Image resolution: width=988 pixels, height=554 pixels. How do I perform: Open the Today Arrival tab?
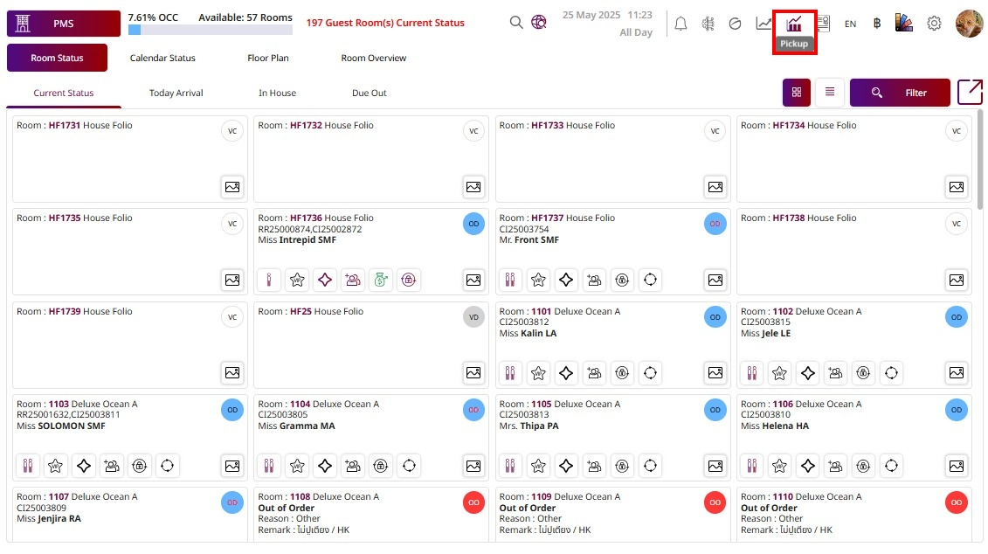pyautogui.click(x=176, y=93)
